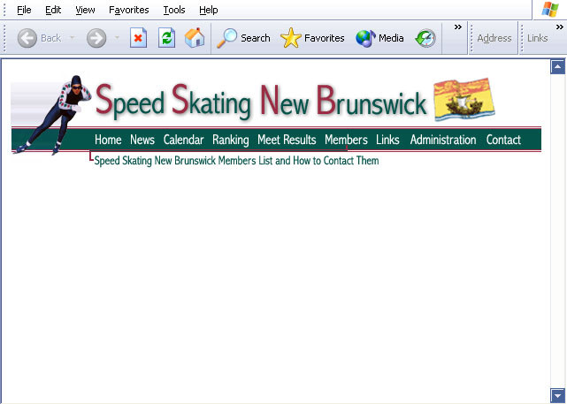This screenshot has height=404, width=567.
Task: Open the Calendar navigation link
Action: [183, 140]
